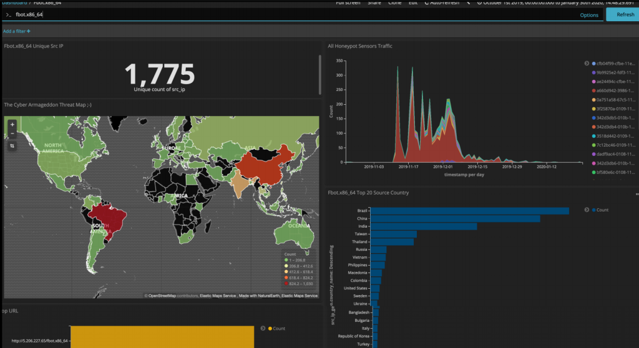Click the Dashboard breadcrumb link
The width and height of the screenshot is (639, 348).
coord(14,2)
